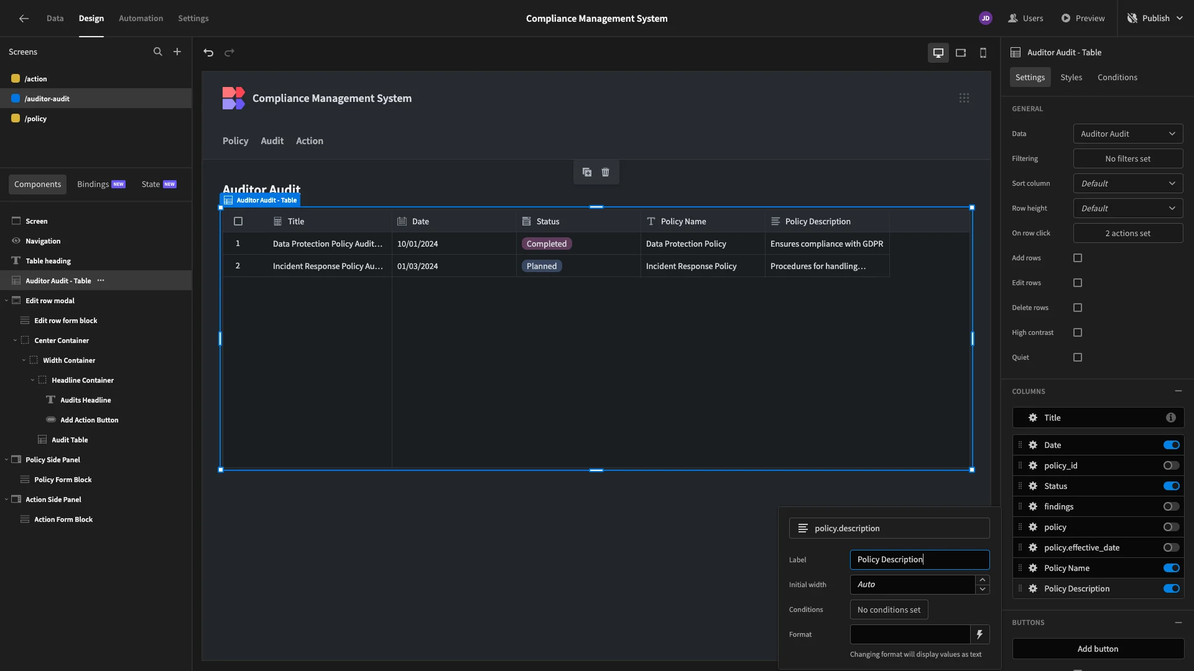Click No conditions set button
The height and width of the screenshot is (671, 1194).
pyautogui.click(x=889, y=609)
